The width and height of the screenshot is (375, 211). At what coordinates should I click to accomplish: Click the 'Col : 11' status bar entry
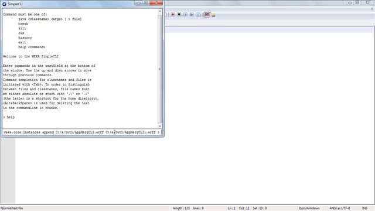click(244, 208)
